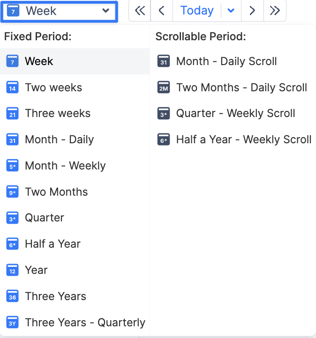The height and width of the screenshot is (338, 316).
Task: Switch to Half a Year fixed view
Action: click(53, 244)
